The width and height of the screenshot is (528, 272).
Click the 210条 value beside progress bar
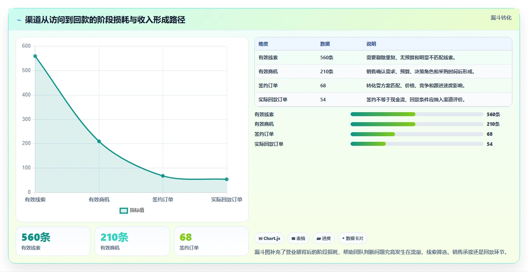(x=494, y=124)
